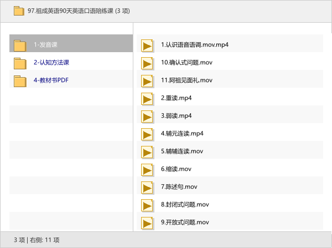Select file 4.辅元连读.mp4

(x=182, y=134)
